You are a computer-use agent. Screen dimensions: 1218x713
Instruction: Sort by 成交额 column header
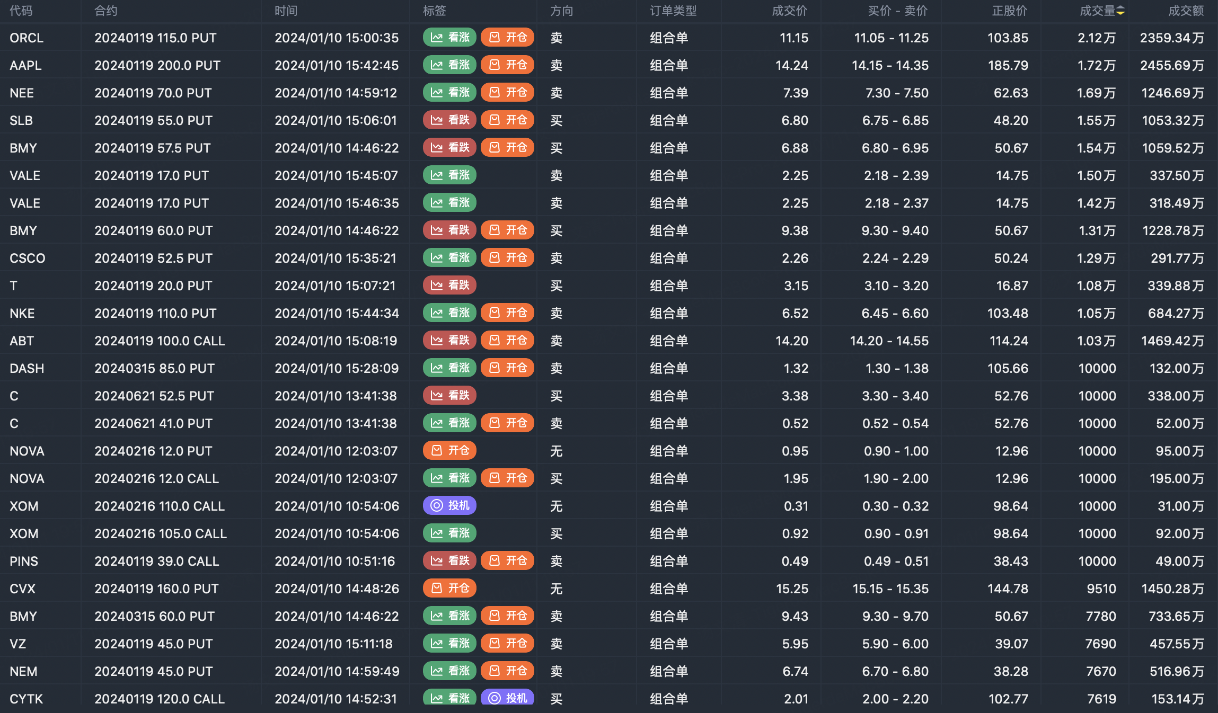click(x=1186, y=11)
